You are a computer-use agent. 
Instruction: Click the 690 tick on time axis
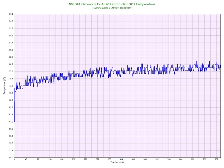click(x=193, y=159)
